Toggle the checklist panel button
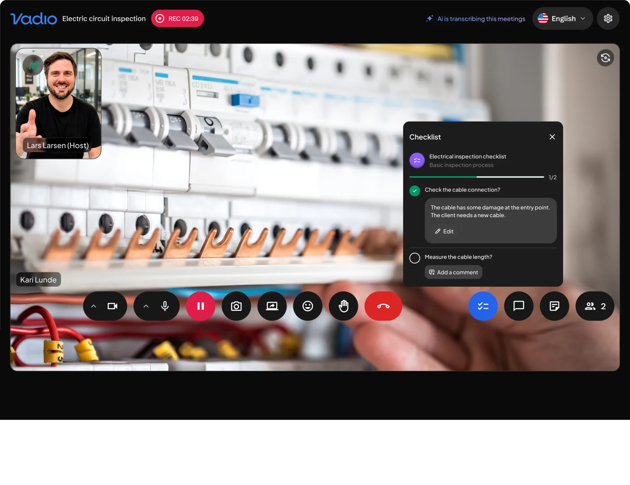The width and height of the screenshot is (630, 485). [x=483, y=306]
